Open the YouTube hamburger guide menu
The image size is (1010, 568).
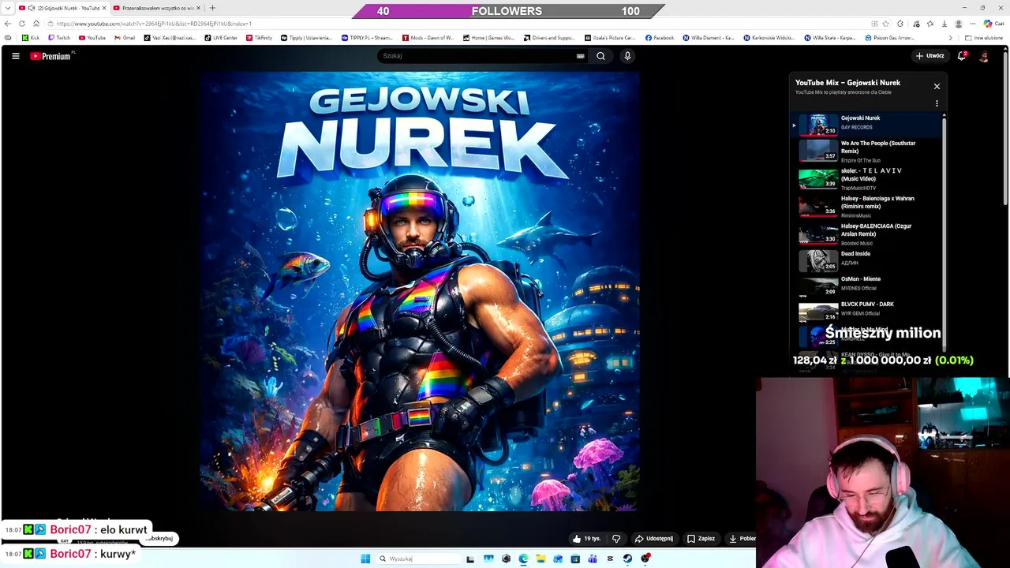click(15, 56)
